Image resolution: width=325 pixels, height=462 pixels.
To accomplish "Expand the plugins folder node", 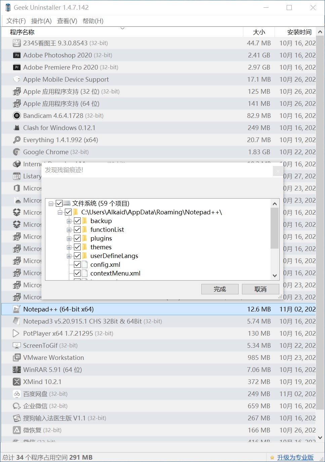I will (69, 239).
